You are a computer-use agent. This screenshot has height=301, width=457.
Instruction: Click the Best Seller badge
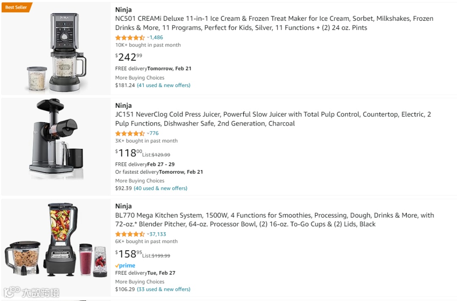point(16,7)
